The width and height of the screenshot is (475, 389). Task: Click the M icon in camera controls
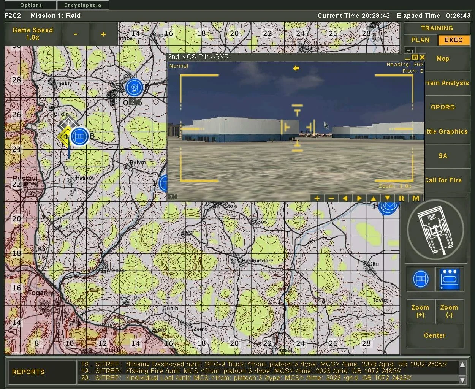pyautogui.click(x=416, y=198)
